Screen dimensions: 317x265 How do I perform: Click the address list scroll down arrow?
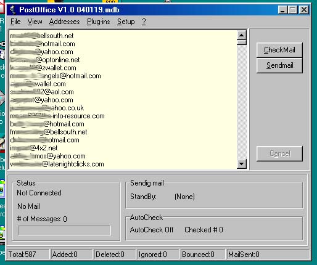tap(242, 164)
